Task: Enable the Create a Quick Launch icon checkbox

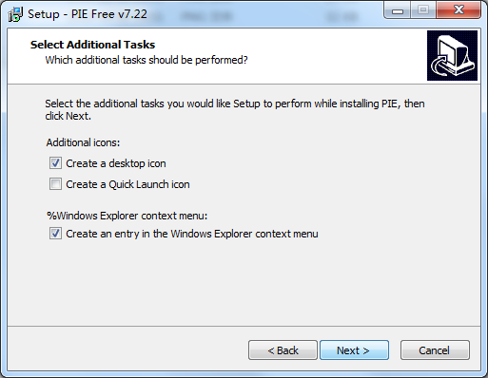Action: (55, 184)
